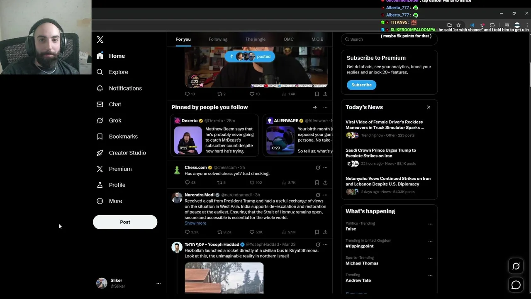This screenshot has width=531, height=299.
Task: Close the Today's News panel
Action: click(x=429, y=107)
